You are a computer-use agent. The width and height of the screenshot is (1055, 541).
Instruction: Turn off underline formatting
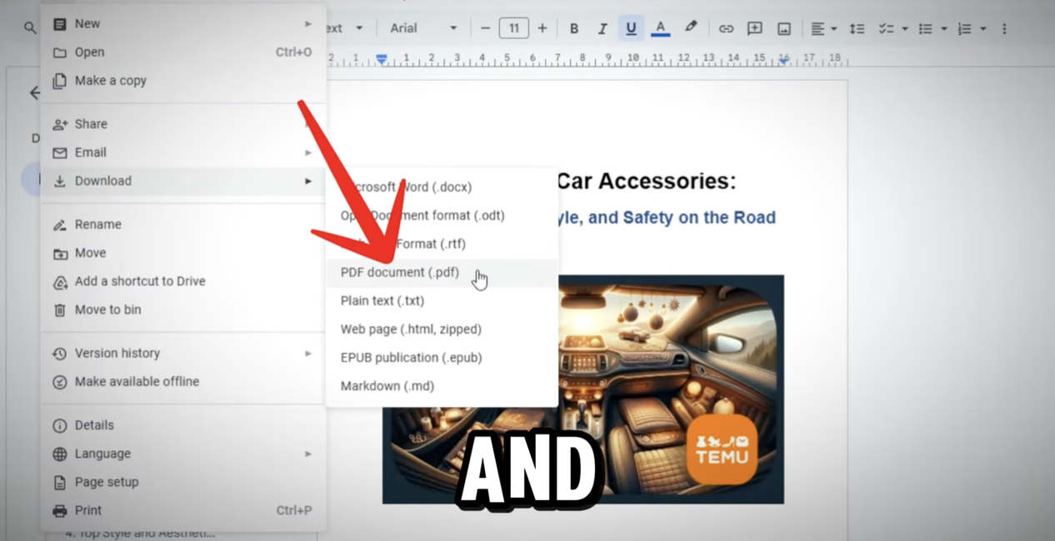[x=631, y=28]
